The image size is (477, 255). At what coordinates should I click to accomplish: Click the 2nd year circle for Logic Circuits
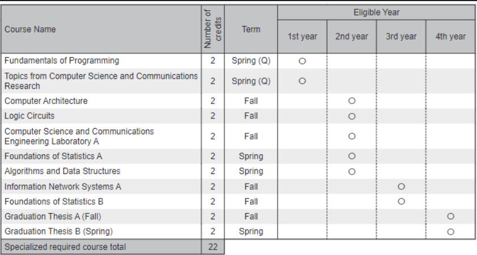[351, 116]
